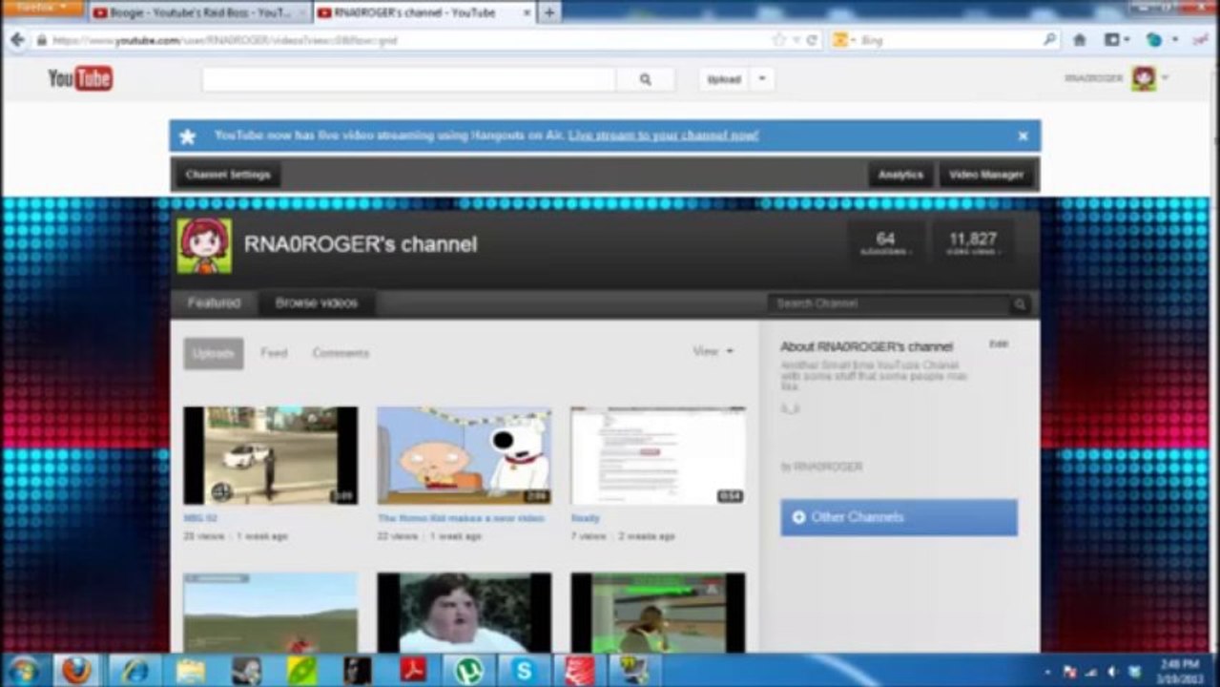Go to the browser Home page icon
The height and width of the screenshot is (687, 1220).
coord(1080,40)
